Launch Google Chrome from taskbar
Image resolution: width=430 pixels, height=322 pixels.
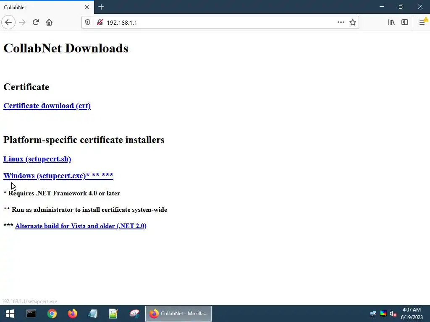coord(52,314)
